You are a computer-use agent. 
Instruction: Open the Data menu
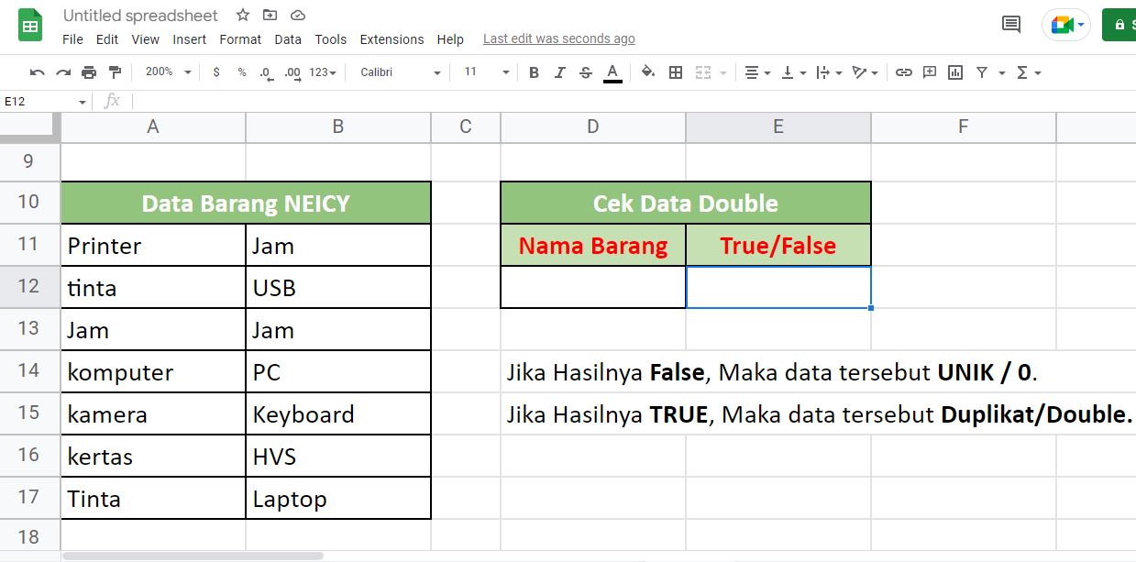click(288, 39)
